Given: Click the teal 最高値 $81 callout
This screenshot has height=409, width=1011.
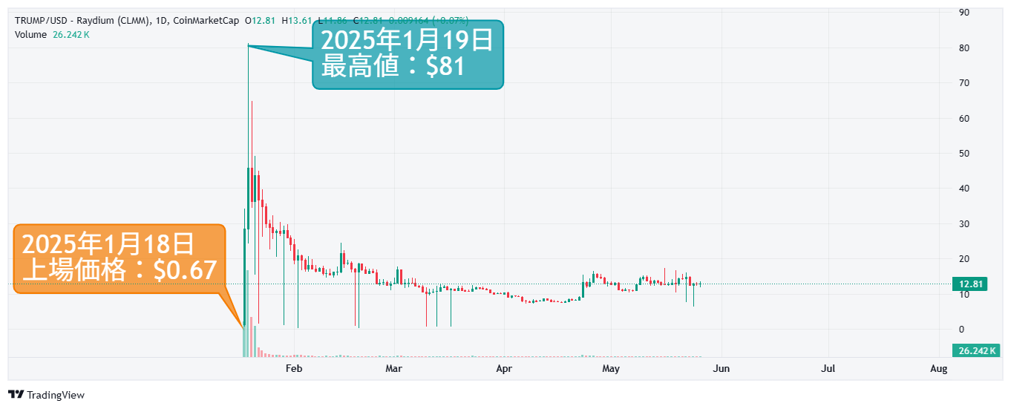Looking at the screenshot, I should click(x=407, y=54).
